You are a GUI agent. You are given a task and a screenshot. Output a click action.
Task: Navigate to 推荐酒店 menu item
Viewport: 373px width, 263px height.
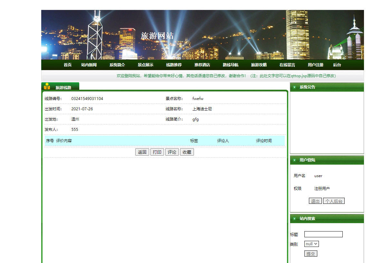pyautogui.click(x=202, y=65)
